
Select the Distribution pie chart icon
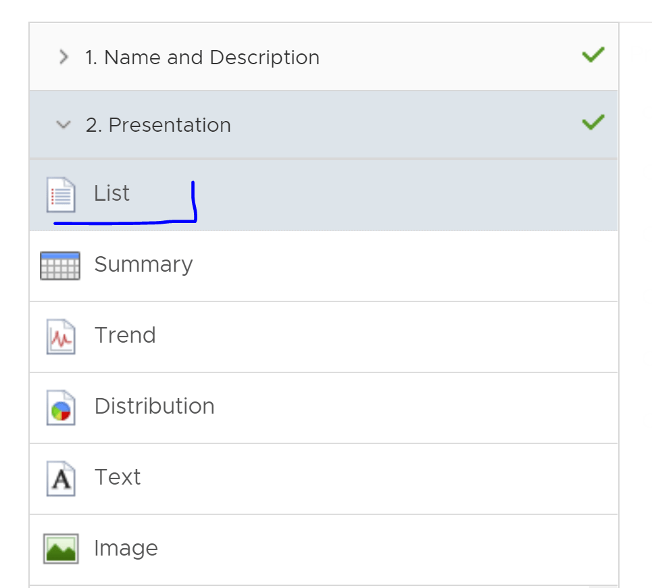(x=61, y=408)
